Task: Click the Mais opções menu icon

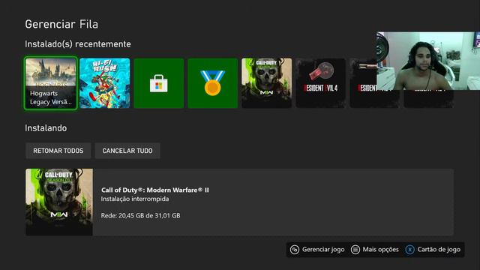Action: tap(355, 250)
